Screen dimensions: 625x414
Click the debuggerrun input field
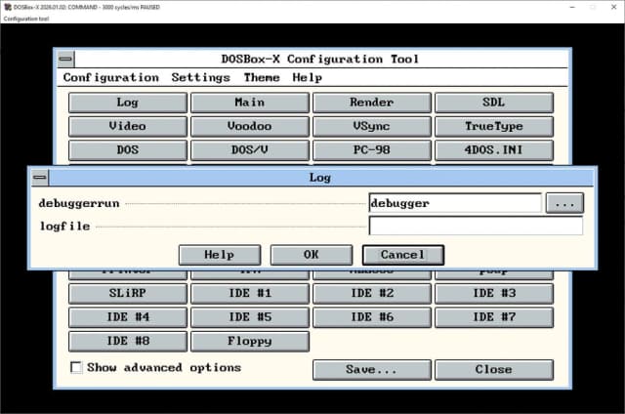pos(455,203)
